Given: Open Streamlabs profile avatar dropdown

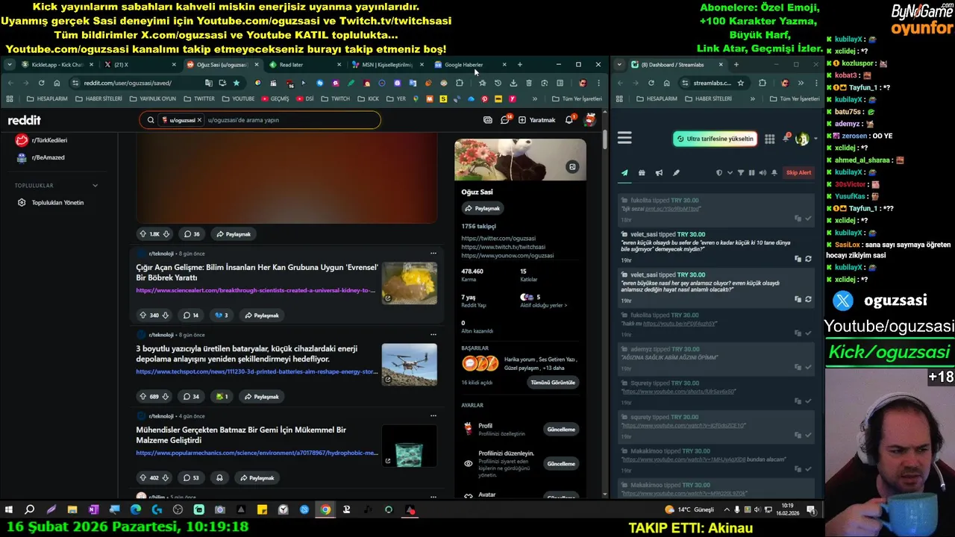Looking at the screenshot, I should tap(804, 139).
